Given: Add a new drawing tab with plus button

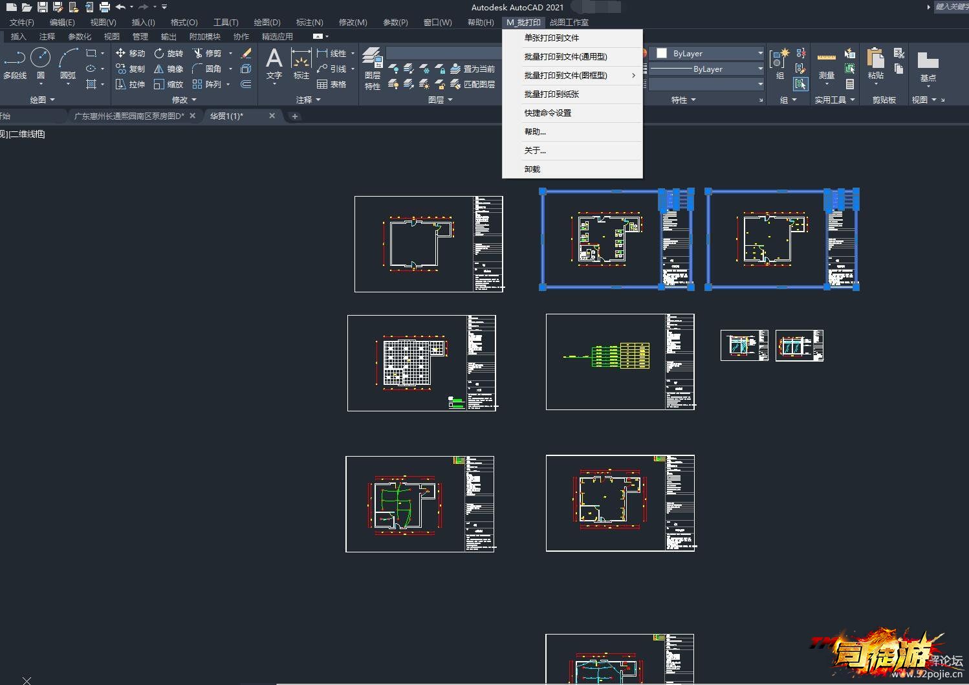Looking at the screenshot, I should tap(295, 116).
